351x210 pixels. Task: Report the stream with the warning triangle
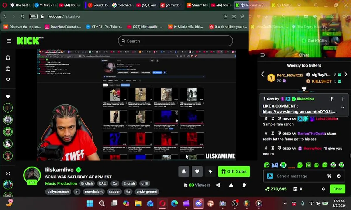(x=231, y=185)
